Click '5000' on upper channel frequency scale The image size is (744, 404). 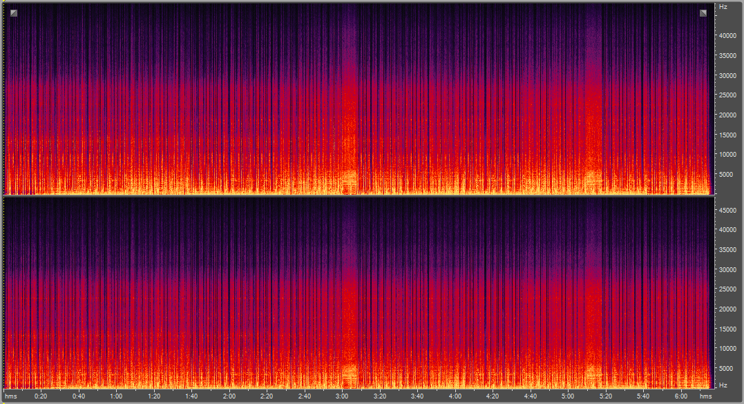click(726, 175)
